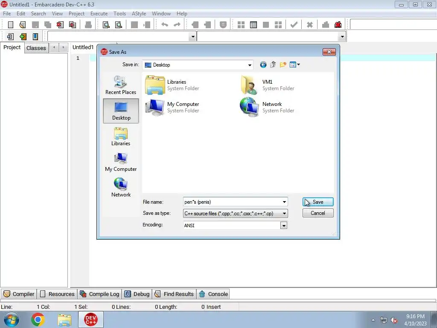Screen dimensions: 437x328
Task: Click the Close file toolbar icon
Action: point(60,25)
